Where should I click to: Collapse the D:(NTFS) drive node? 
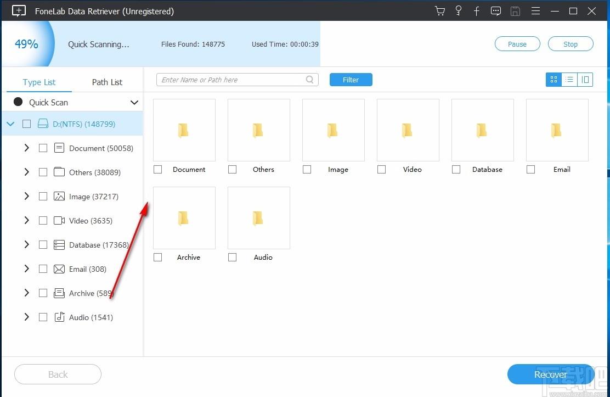click(10, 124)
